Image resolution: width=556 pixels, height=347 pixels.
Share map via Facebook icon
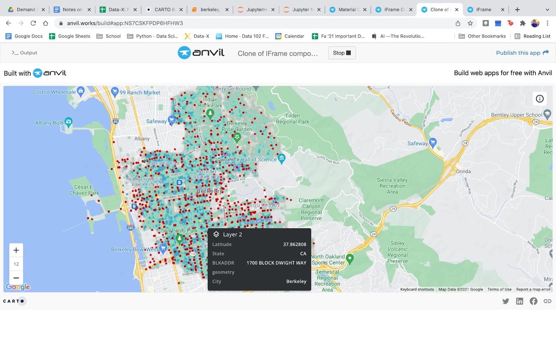pyautogui.click(x=533, y=301)
